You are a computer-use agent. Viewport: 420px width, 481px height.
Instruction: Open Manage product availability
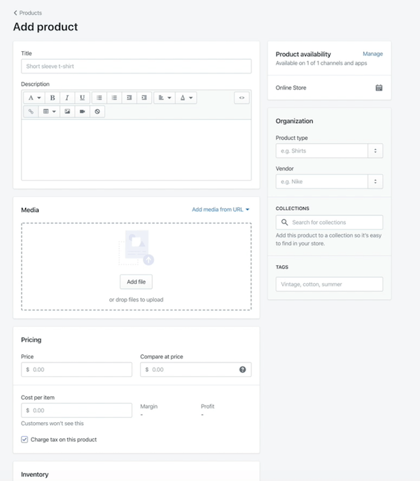pos(373,54)
